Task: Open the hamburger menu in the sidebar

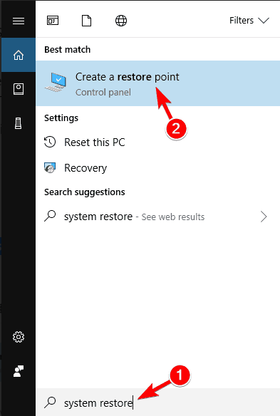Action: (x=19, y=21)
